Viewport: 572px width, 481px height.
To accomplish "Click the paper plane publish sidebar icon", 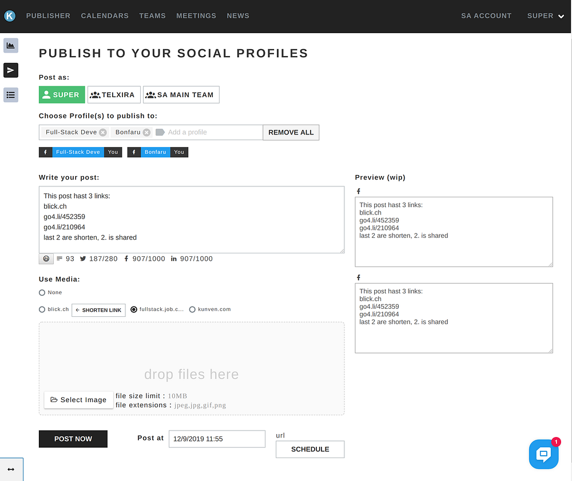I will pyautogui.click(x=11, y=70).
